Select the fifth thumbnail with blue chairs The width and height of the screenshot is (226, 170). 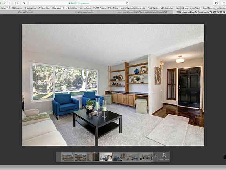[x=119, y=156]
